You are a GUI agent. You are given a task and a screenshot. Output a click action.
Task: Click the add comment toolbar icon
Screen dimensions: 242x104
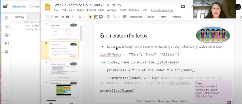125,17
